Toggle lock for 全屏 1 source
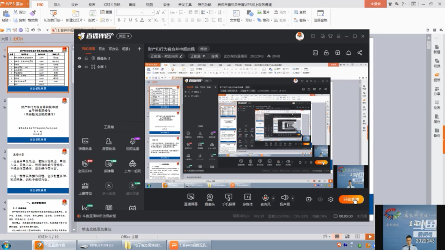 click(x=86, y=67)
